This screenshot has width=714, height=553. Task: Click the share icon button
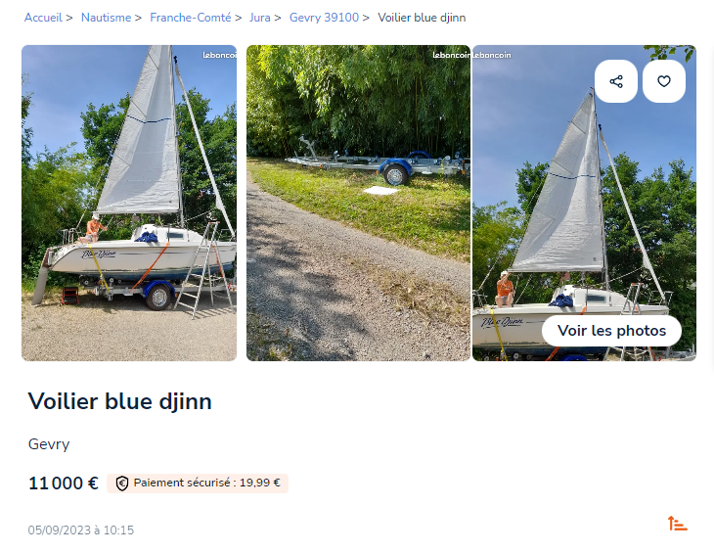click(615, 81)
